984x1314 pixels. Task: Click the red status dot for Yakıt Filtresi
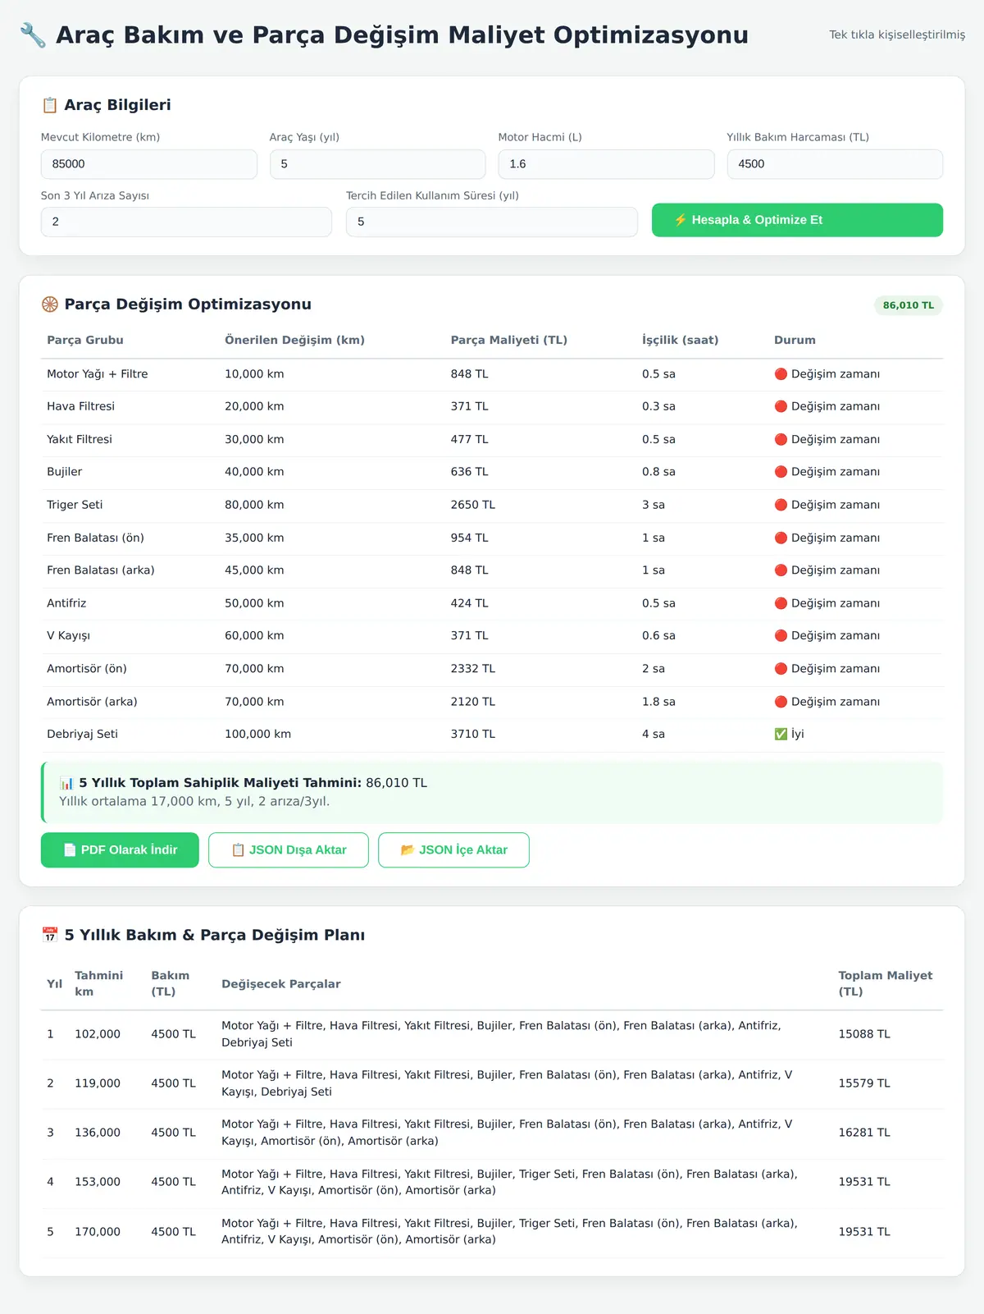781,439
